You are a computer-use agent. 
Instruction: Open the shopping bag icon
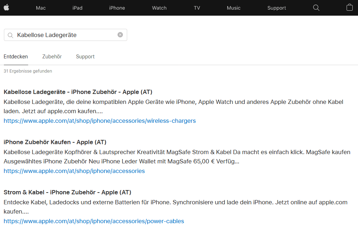[349, 7]
